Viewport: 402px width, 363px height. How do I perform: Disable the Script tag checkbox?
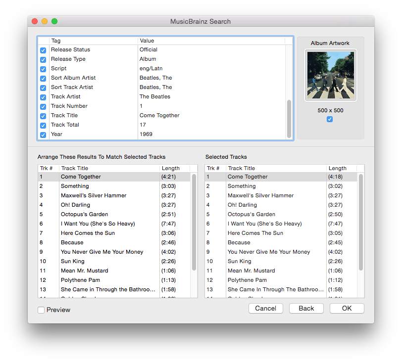(43, 69)
